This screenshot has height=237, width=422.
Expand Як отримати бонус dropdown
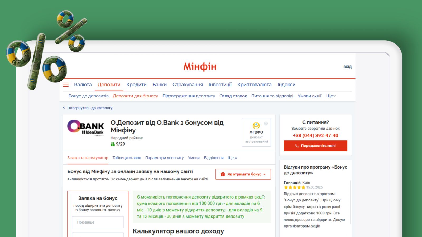(x=243, y=174)
